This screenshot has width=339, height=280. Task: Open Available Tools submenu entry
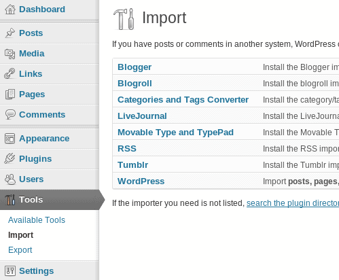37,220
